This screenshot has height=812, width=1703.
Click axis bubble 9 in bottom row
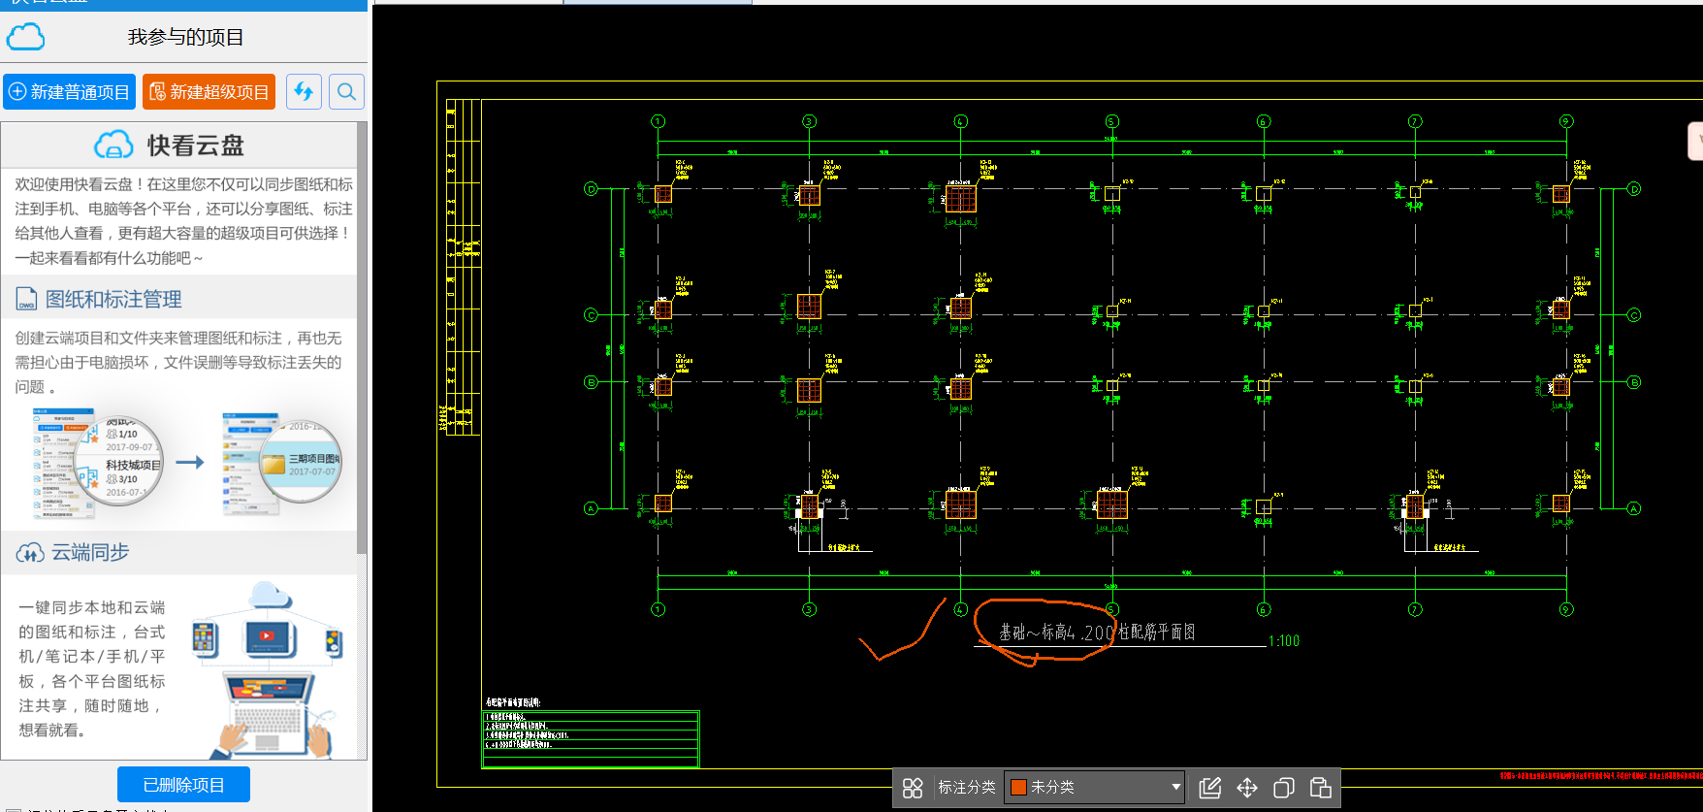click(1566, 609)
